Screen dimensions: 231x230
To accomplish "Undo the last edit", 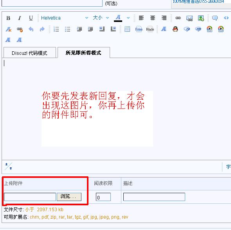I will point(31,29).
